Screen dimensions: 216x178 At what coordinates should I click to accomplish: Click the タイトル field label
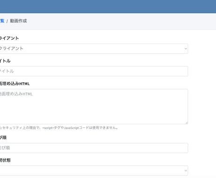coord(5,61)
